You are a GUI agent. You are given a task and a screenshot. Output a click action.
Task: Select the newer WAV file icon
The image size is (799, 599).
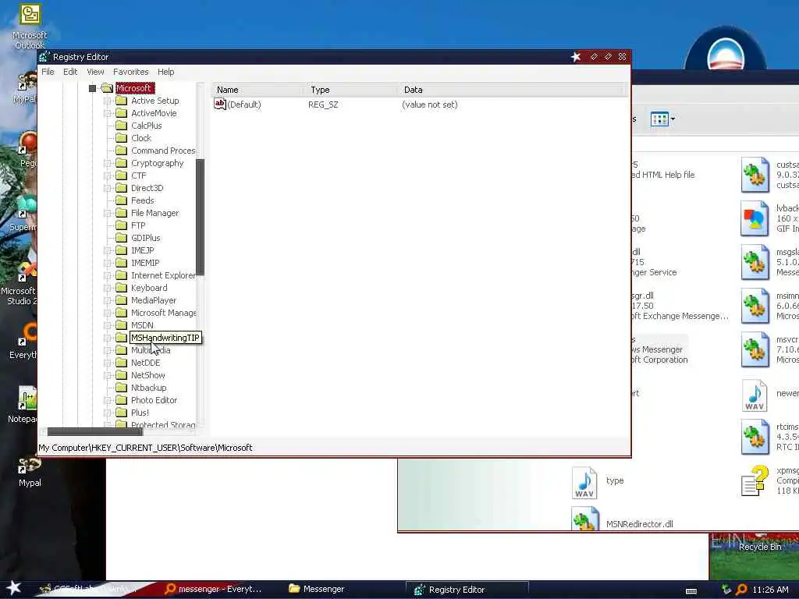755,395
